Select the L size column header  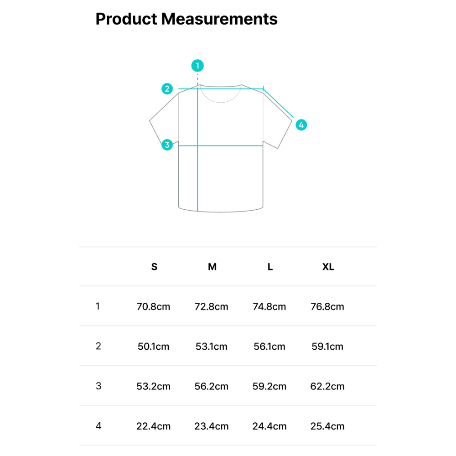pyautogui.click(x=270, y=267)
